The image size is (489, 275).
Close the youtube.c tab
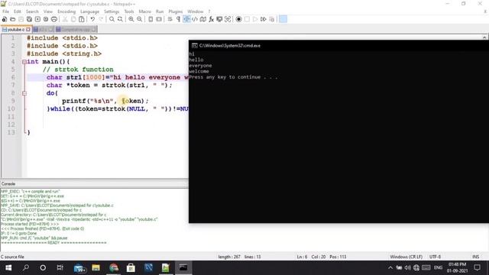coord(28,29)
